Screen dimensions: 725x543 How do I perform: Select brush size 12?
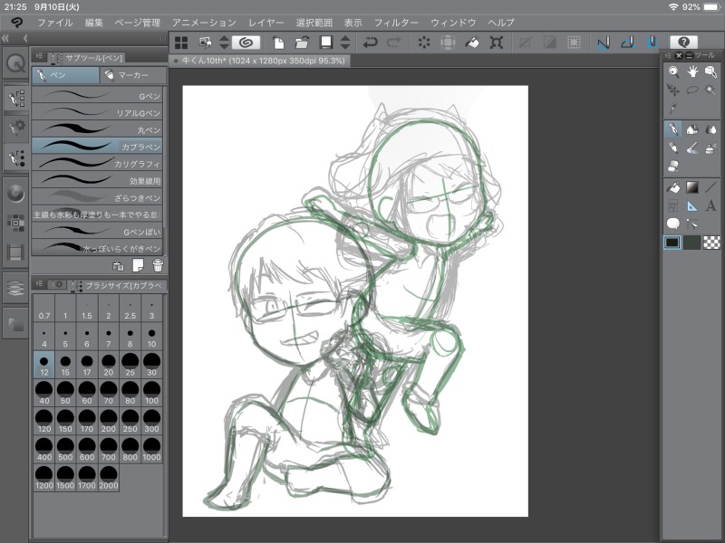tap(43, 365)
